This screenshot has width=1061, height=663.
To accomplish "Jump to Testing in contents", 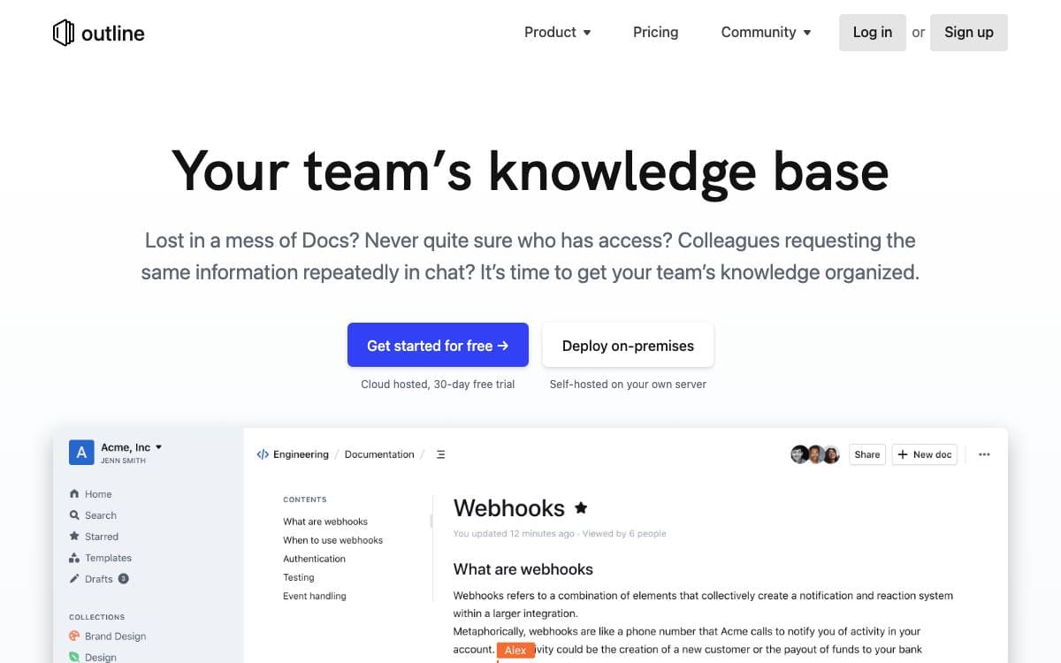I will [298, 577].
